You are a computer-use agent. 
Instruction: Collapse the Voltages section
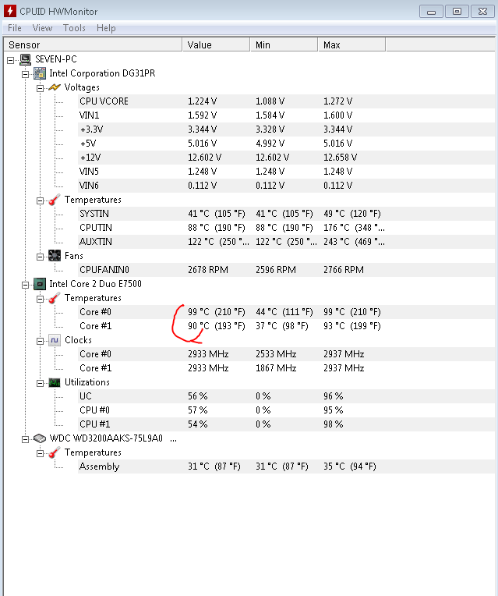pyautogui.click(x=40, y=88)
